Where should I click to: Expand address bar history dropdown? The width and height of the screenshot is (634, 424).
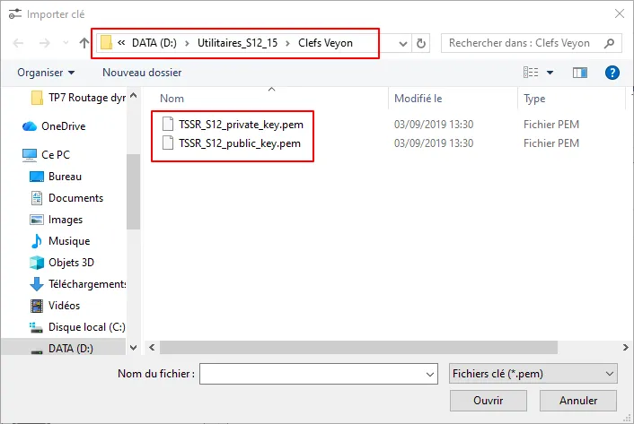(x=402, y=43)
